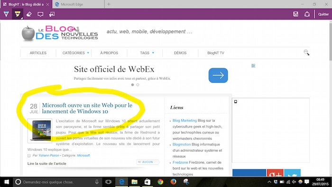Image resolution: width=332 pixels, height=187 pixels.
Task: Click the AUCUN comments badge
Action: point(148,162)
